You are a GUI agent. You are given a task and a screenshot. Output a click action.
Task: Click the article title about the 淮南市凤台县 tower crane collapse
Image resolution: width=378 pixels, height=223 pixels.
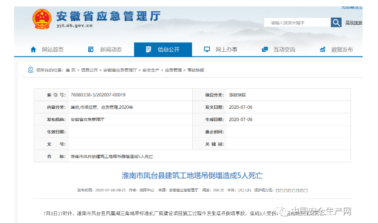click(192, 175)
